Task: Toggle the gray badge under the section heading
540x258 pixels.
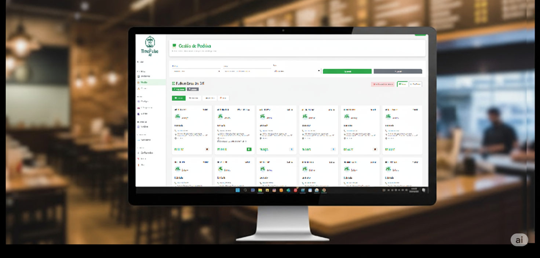Action: [x=193, y=89]
